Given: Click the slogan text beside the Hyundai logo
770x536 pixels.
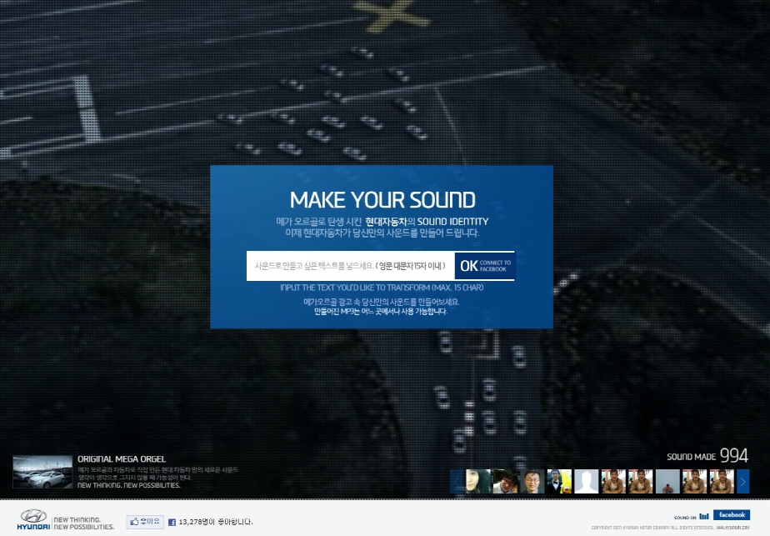Looking at the screenshot, I should point(83,523).
